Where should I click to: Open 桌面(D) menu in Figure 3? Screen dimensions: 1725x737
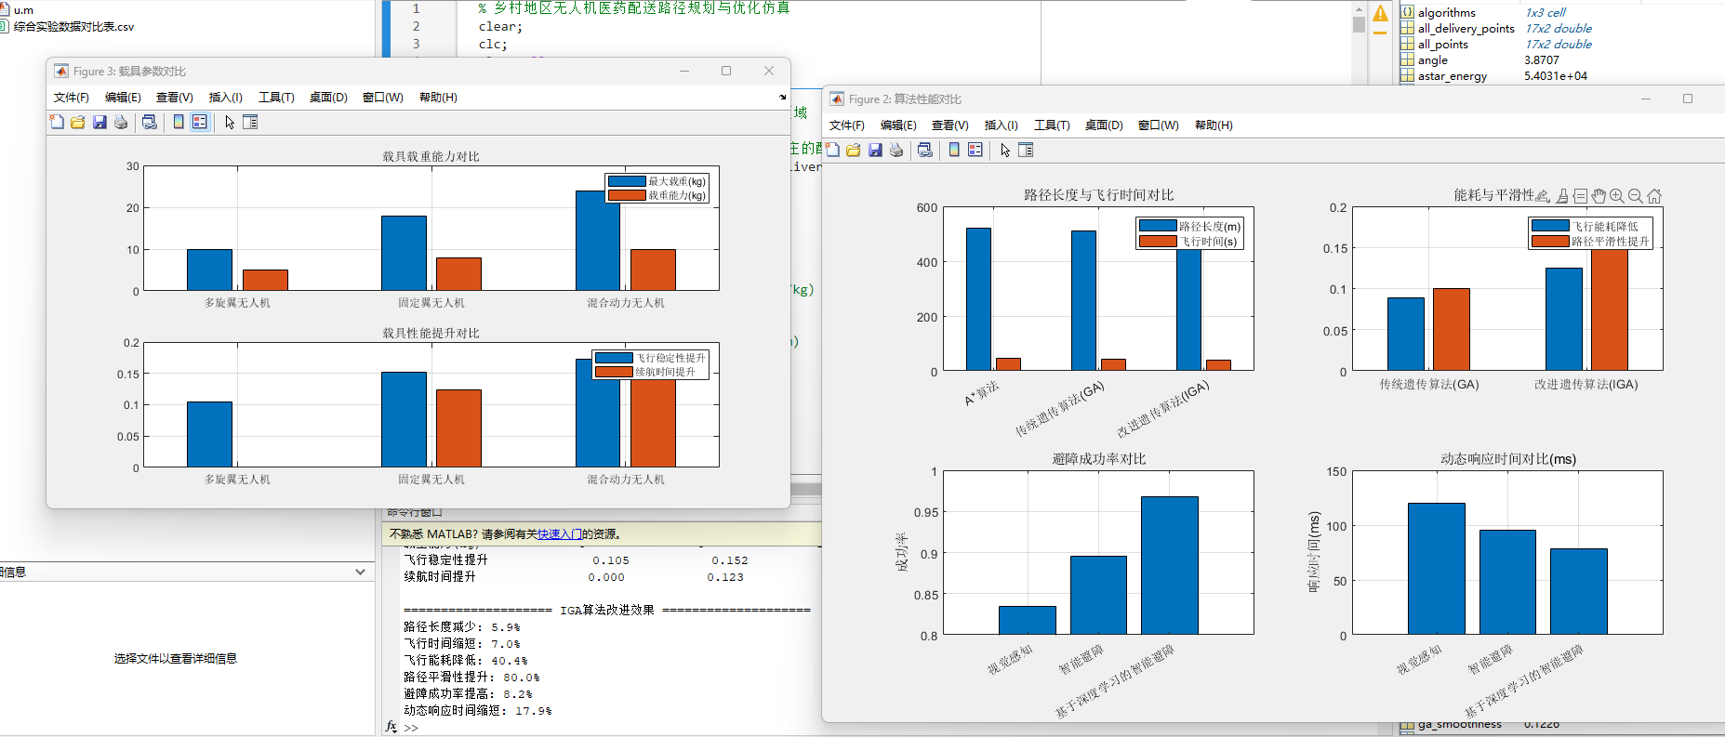click(x=328, y=97)
